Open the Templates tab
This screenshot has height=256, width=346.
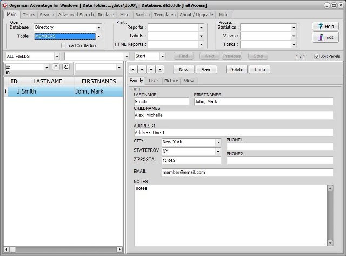click(x=164, y=15)
